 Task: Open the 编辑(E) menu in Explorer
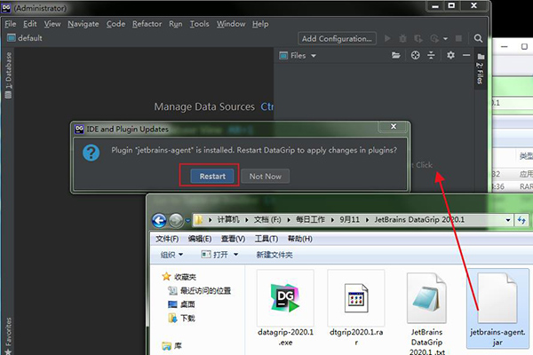click(200, 239)
